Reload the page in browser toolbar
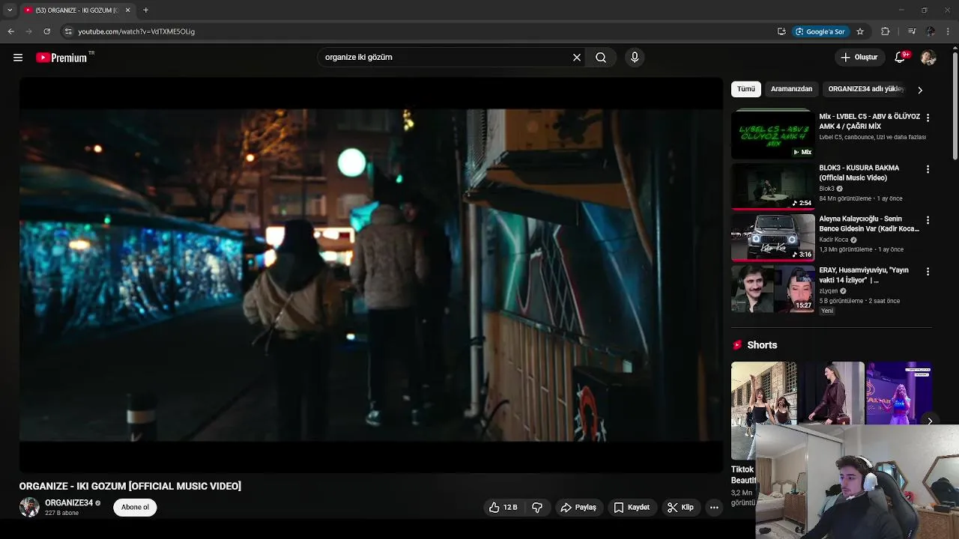Viewport: 959px width, 539px height. 46,31
